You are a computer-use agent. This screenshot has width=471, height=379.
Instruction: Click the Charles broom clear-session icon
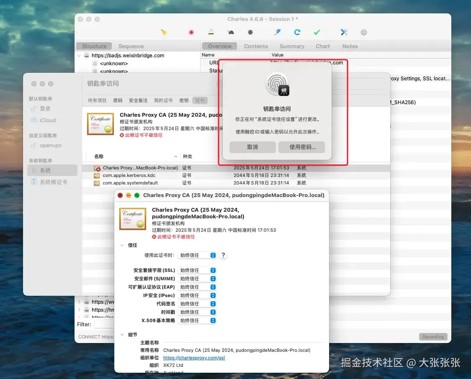click(x=164, y=32)
